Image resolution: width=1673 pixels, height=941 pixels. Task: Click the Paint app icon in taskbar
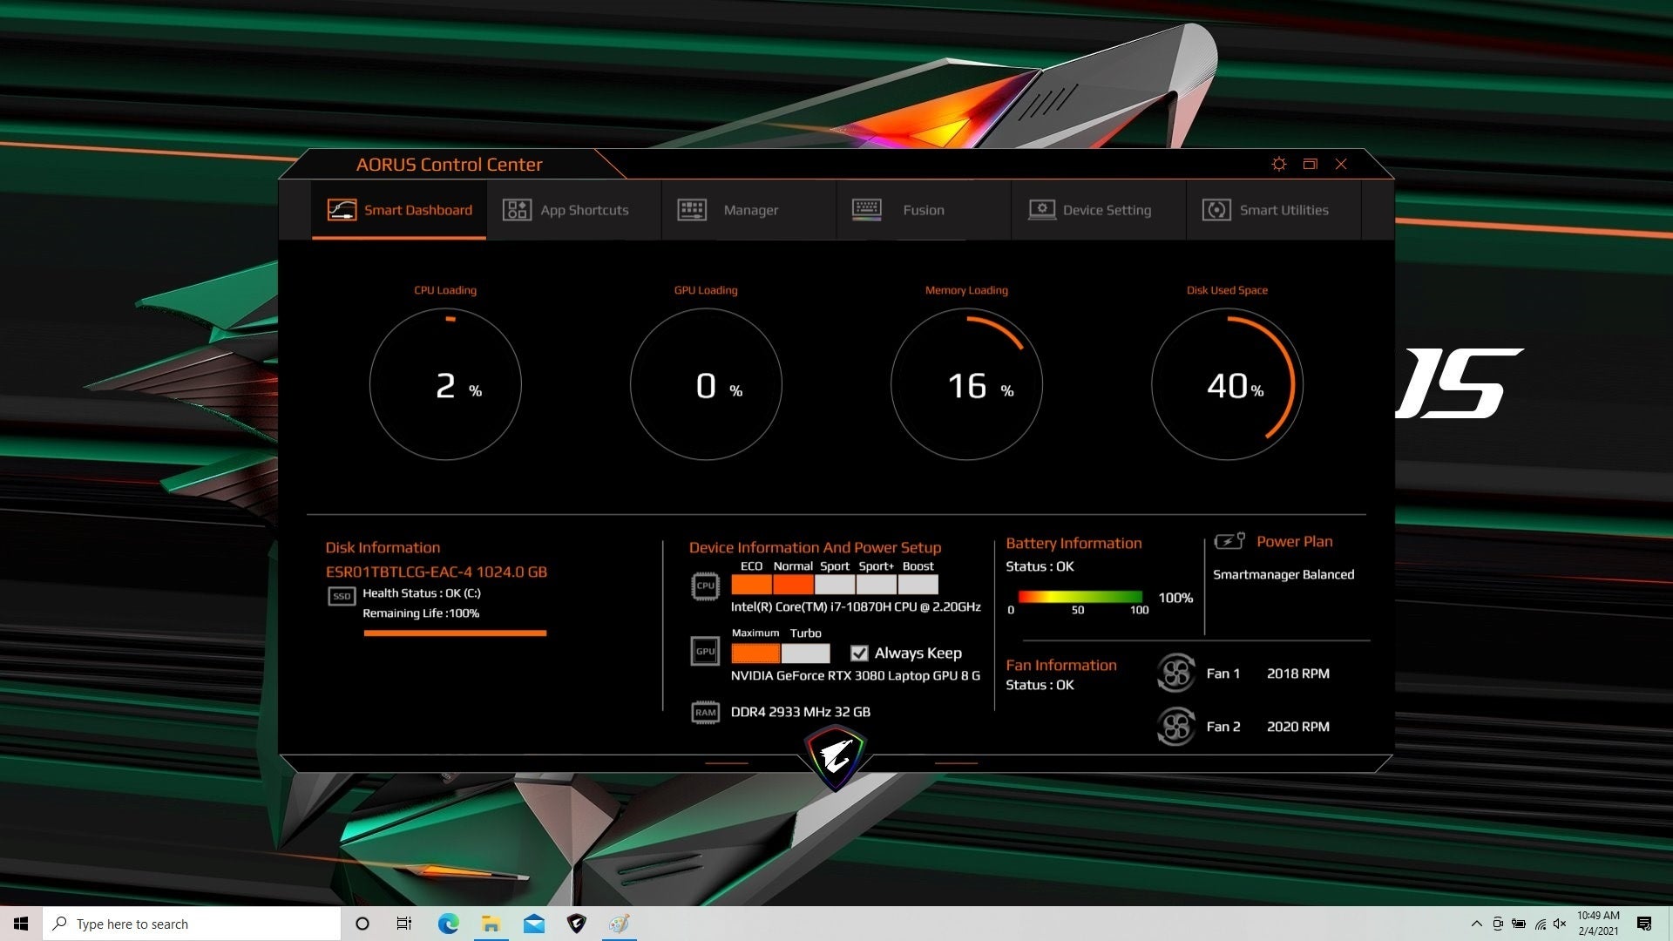(x=620, y=924)
